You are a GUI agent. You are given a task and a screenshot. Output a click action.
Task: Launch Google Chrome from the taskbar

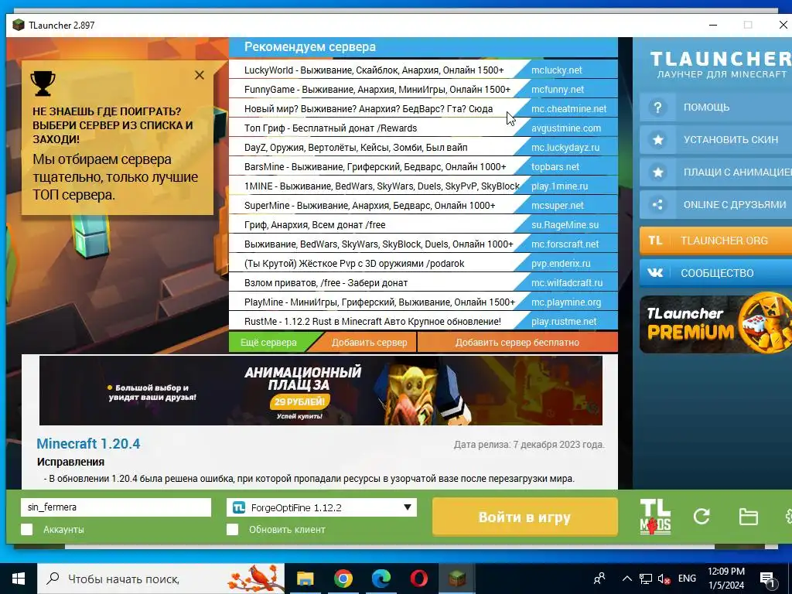click(x=343, y=579)
